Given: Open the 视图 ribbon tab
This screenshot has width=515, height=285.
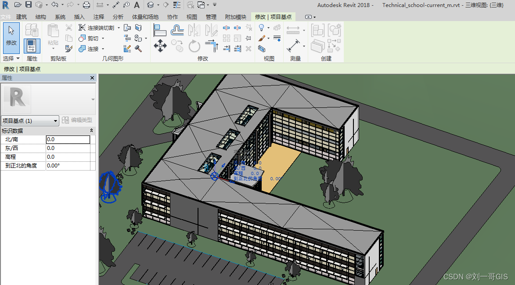Looking at the screenshot, I should point(191,17).
